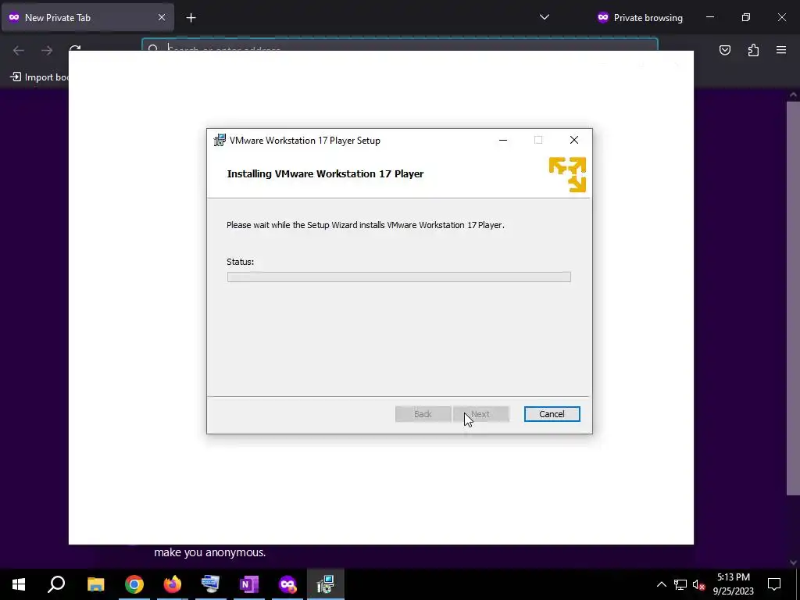Open the clock showing 5:13 PM
800x600 pixels.
click(733, 584)
